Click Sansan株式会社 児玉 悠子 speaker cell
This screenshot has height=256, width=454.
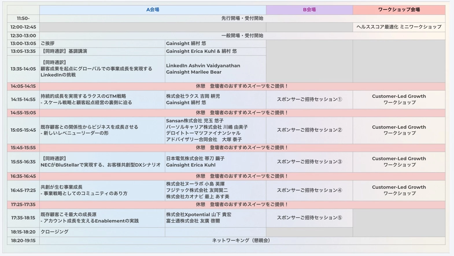(x=215, y=130)
